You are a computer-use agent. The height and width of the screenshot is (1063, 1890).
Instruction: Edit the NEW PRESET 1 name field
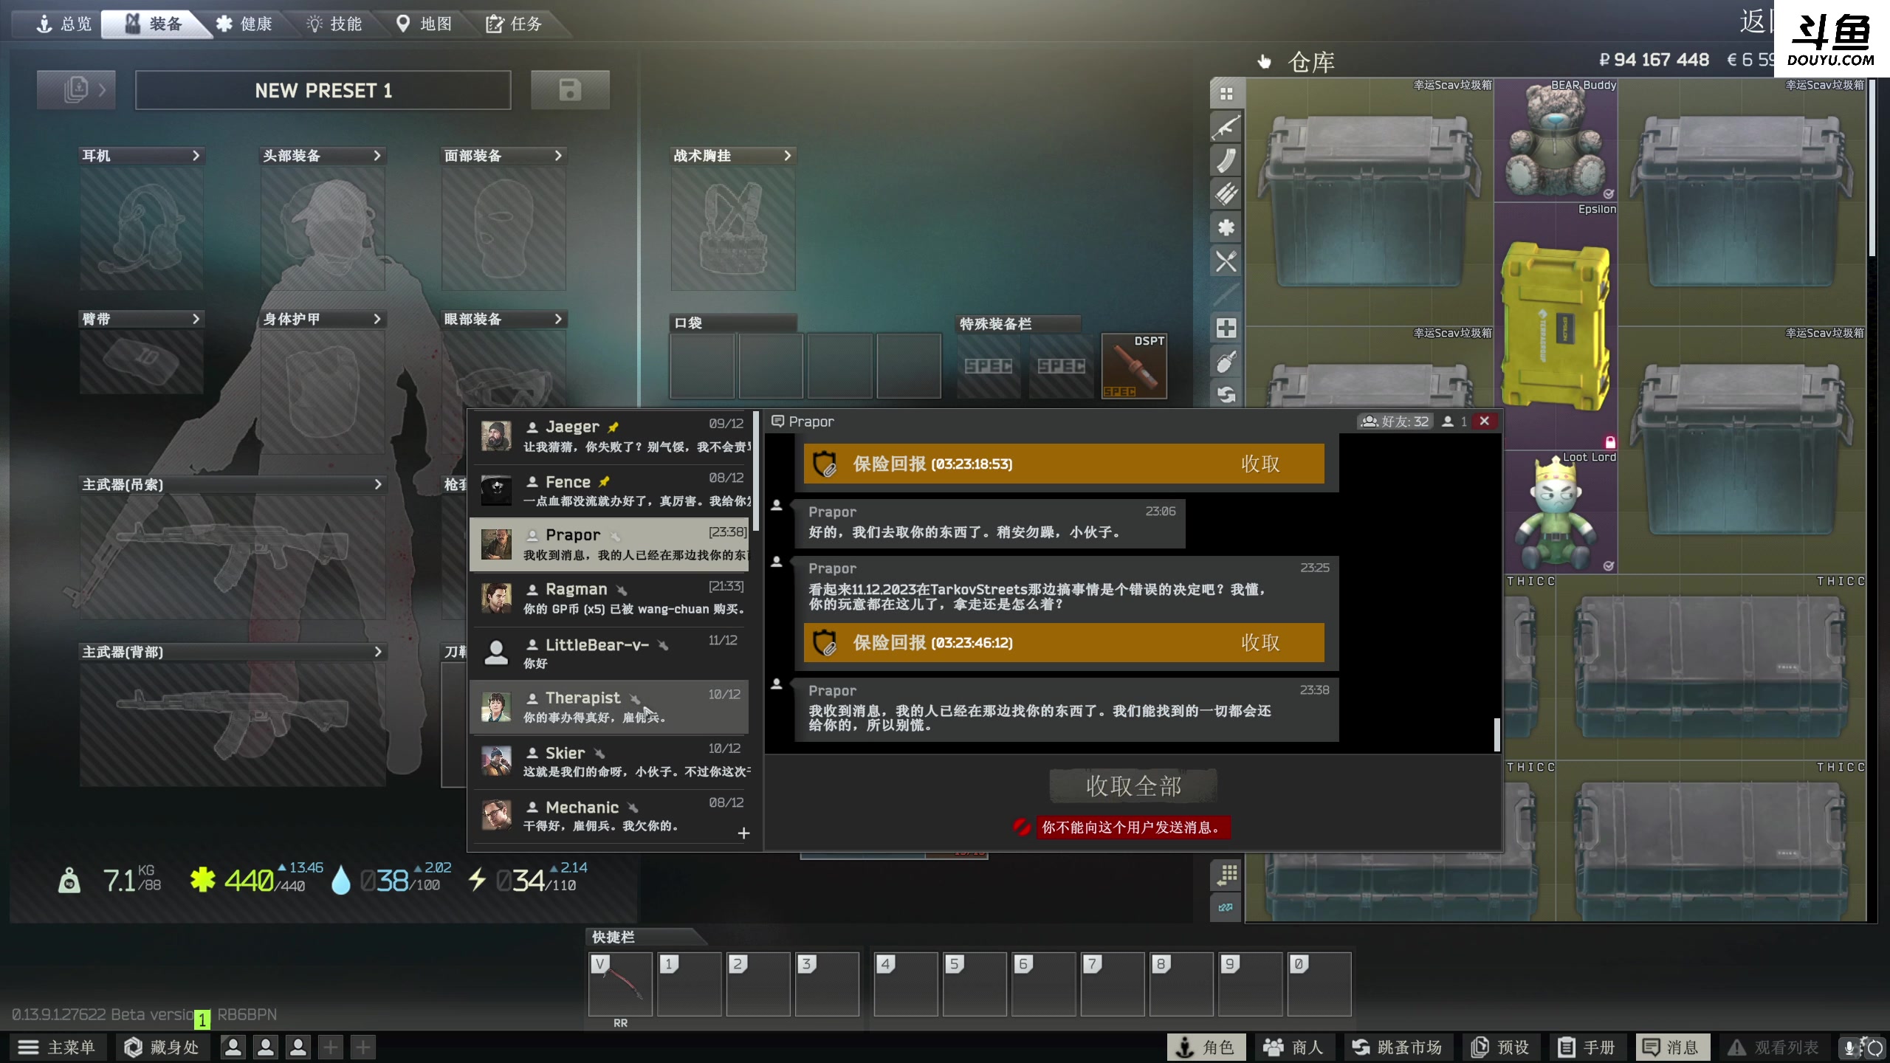point(323,90)
